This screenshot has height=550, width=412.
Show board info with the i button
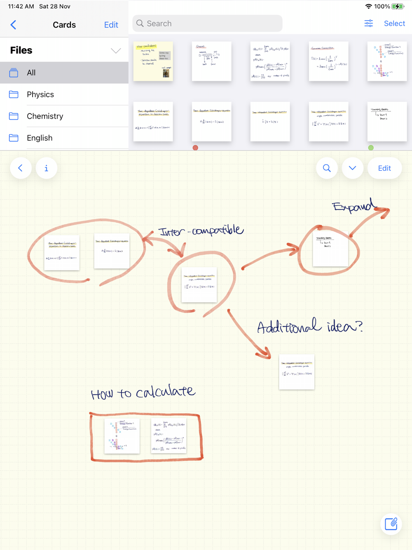pyautogui.click(x=46, y=168)
